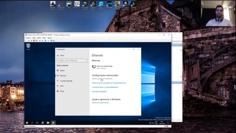Viewport: 236px width, 133px height.
Task: Select the 'Rede não identificada' connection
Action: point(103,67)
